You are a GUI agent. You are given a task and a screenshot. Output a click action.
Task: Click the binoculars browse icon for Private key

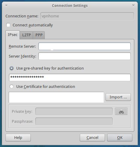121,112
